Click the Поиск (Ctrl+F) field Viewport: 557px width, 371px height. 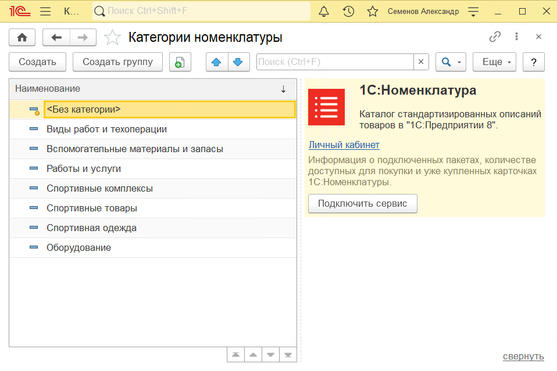pos(335,62)
